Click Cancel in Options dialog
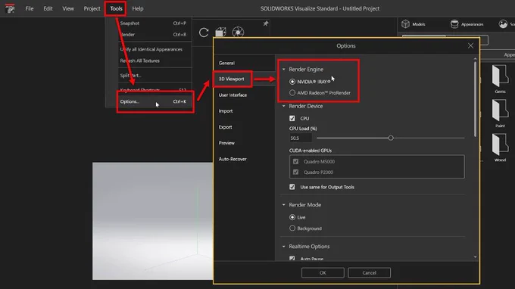Image resolution: width=515 pixels, height=289 pixels. click(369, 272)
